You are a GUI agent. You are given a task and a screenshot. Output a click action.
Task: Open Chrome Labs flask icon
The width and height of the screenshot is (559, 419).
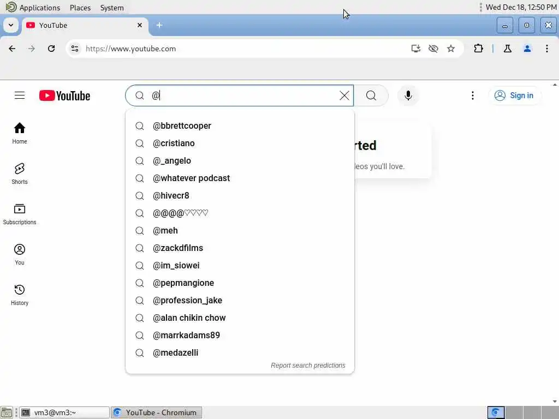(x=508, y=49)
